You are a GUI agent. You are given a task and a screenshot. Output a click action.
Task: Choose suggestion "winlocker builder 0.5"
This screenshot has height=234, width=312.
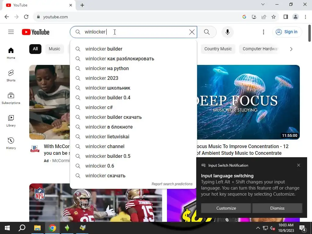(133, 156)
